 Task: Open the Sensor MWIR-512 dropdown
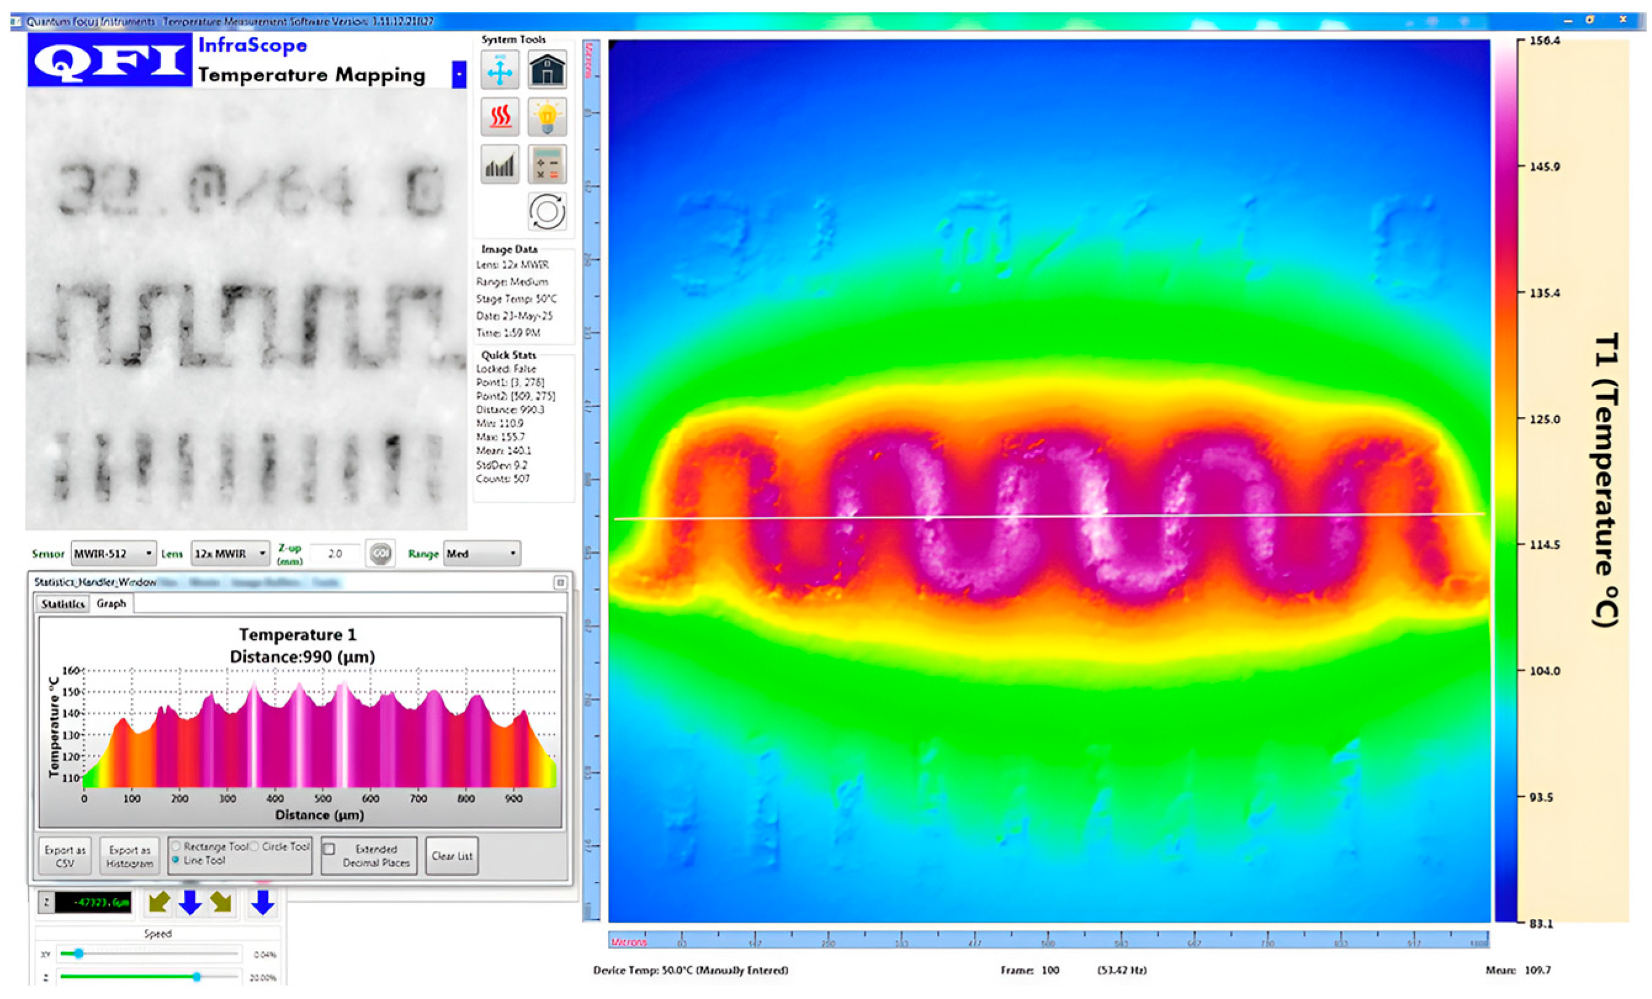tap(113, 554)
